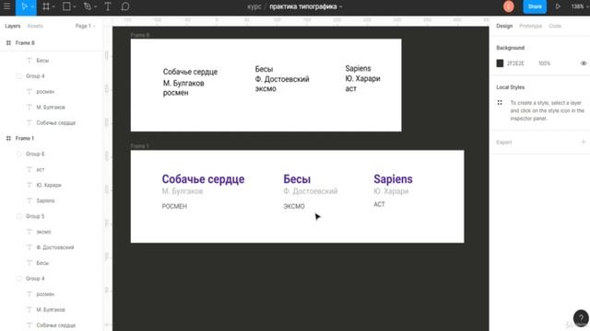590x331 pixels.
Task: Select grey Ю. Харари text in Frame 1
Action: (391, 191)
